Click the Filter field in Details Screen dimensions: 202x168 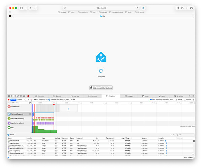coord(185,135)
